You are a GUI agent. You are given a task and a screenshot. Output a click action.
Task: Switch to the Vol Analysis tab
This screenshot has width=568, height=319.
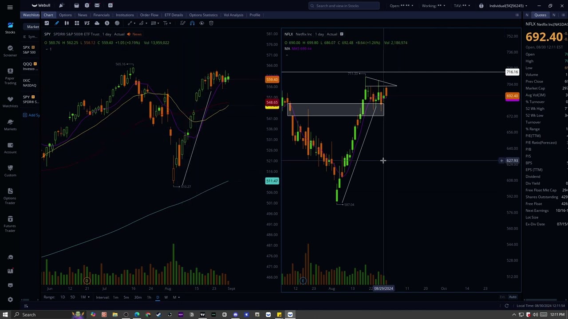[233, 15]
